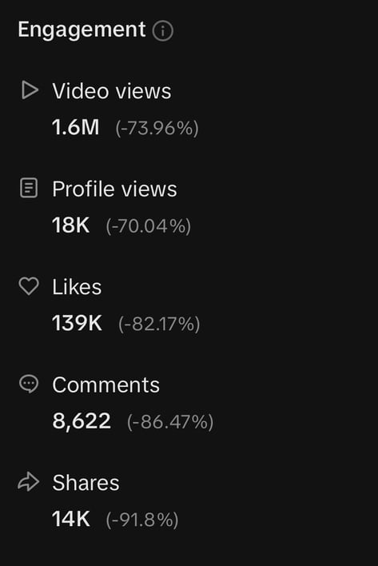Open the Shares label
This screenshot has width=378, height=566.
tap(86, 483)
